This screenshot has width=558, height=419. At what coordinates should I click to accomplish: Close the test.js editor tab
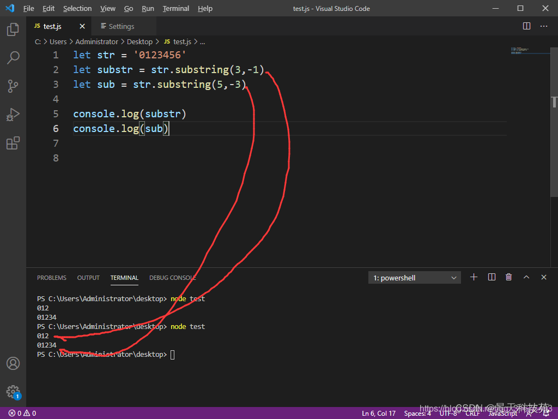(82, 26)
